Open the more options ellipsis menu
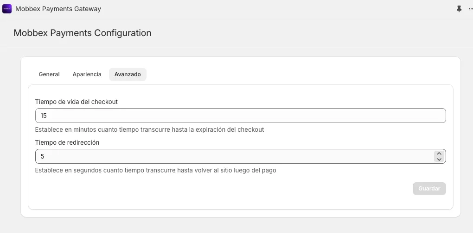Viewport: 473px width, 233px height. (470, 9)
